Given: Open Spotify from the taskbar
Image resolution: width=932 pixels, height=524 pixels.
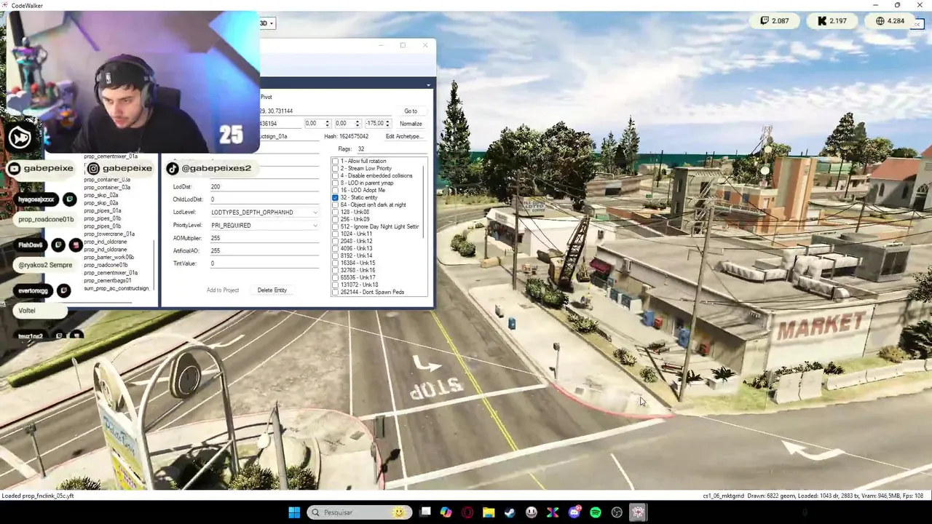Looking at the screenshot, I should [596, 512].
